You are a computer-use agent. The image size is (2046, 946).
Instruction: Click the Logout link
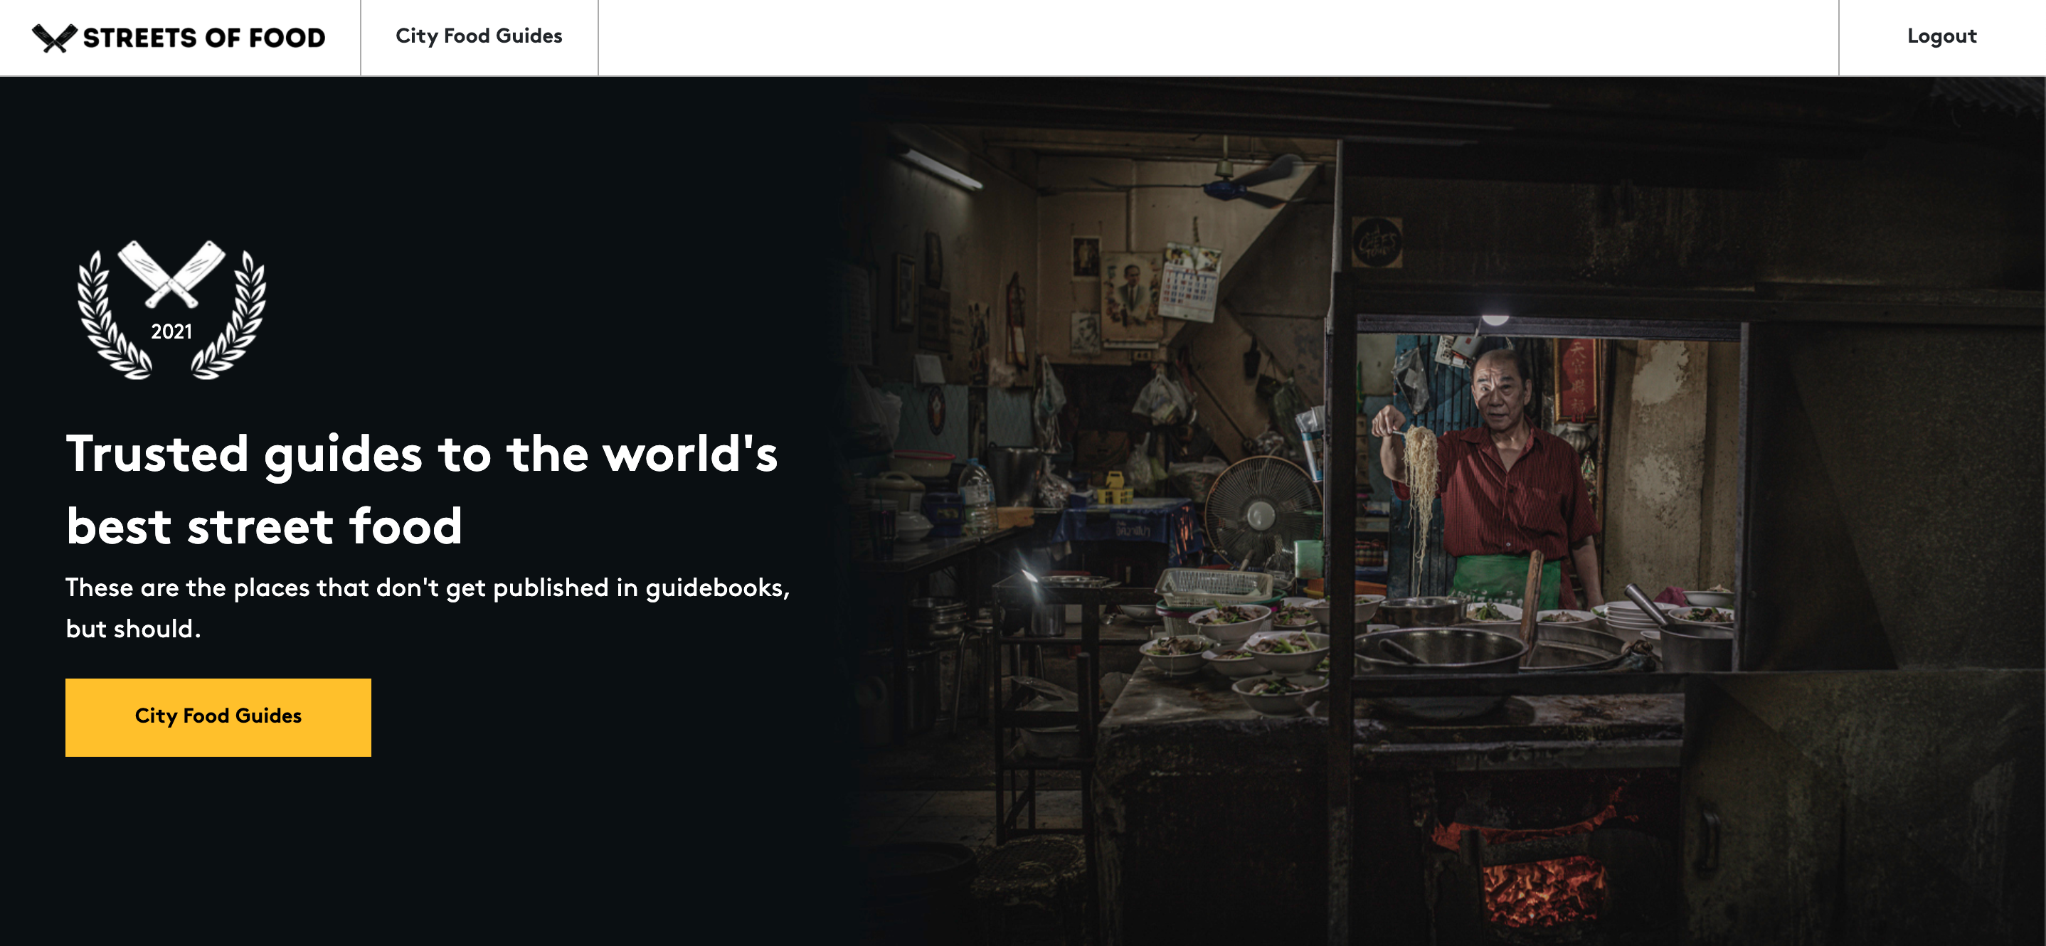coord(1941,36)
